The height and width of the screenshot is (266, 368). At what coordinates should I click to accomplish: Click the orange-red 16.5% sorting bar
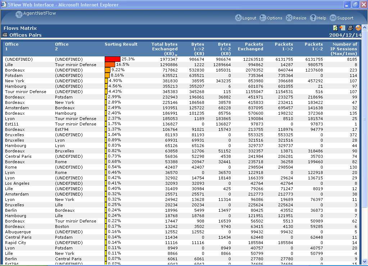pyautogui.click(x=110, y=64)
